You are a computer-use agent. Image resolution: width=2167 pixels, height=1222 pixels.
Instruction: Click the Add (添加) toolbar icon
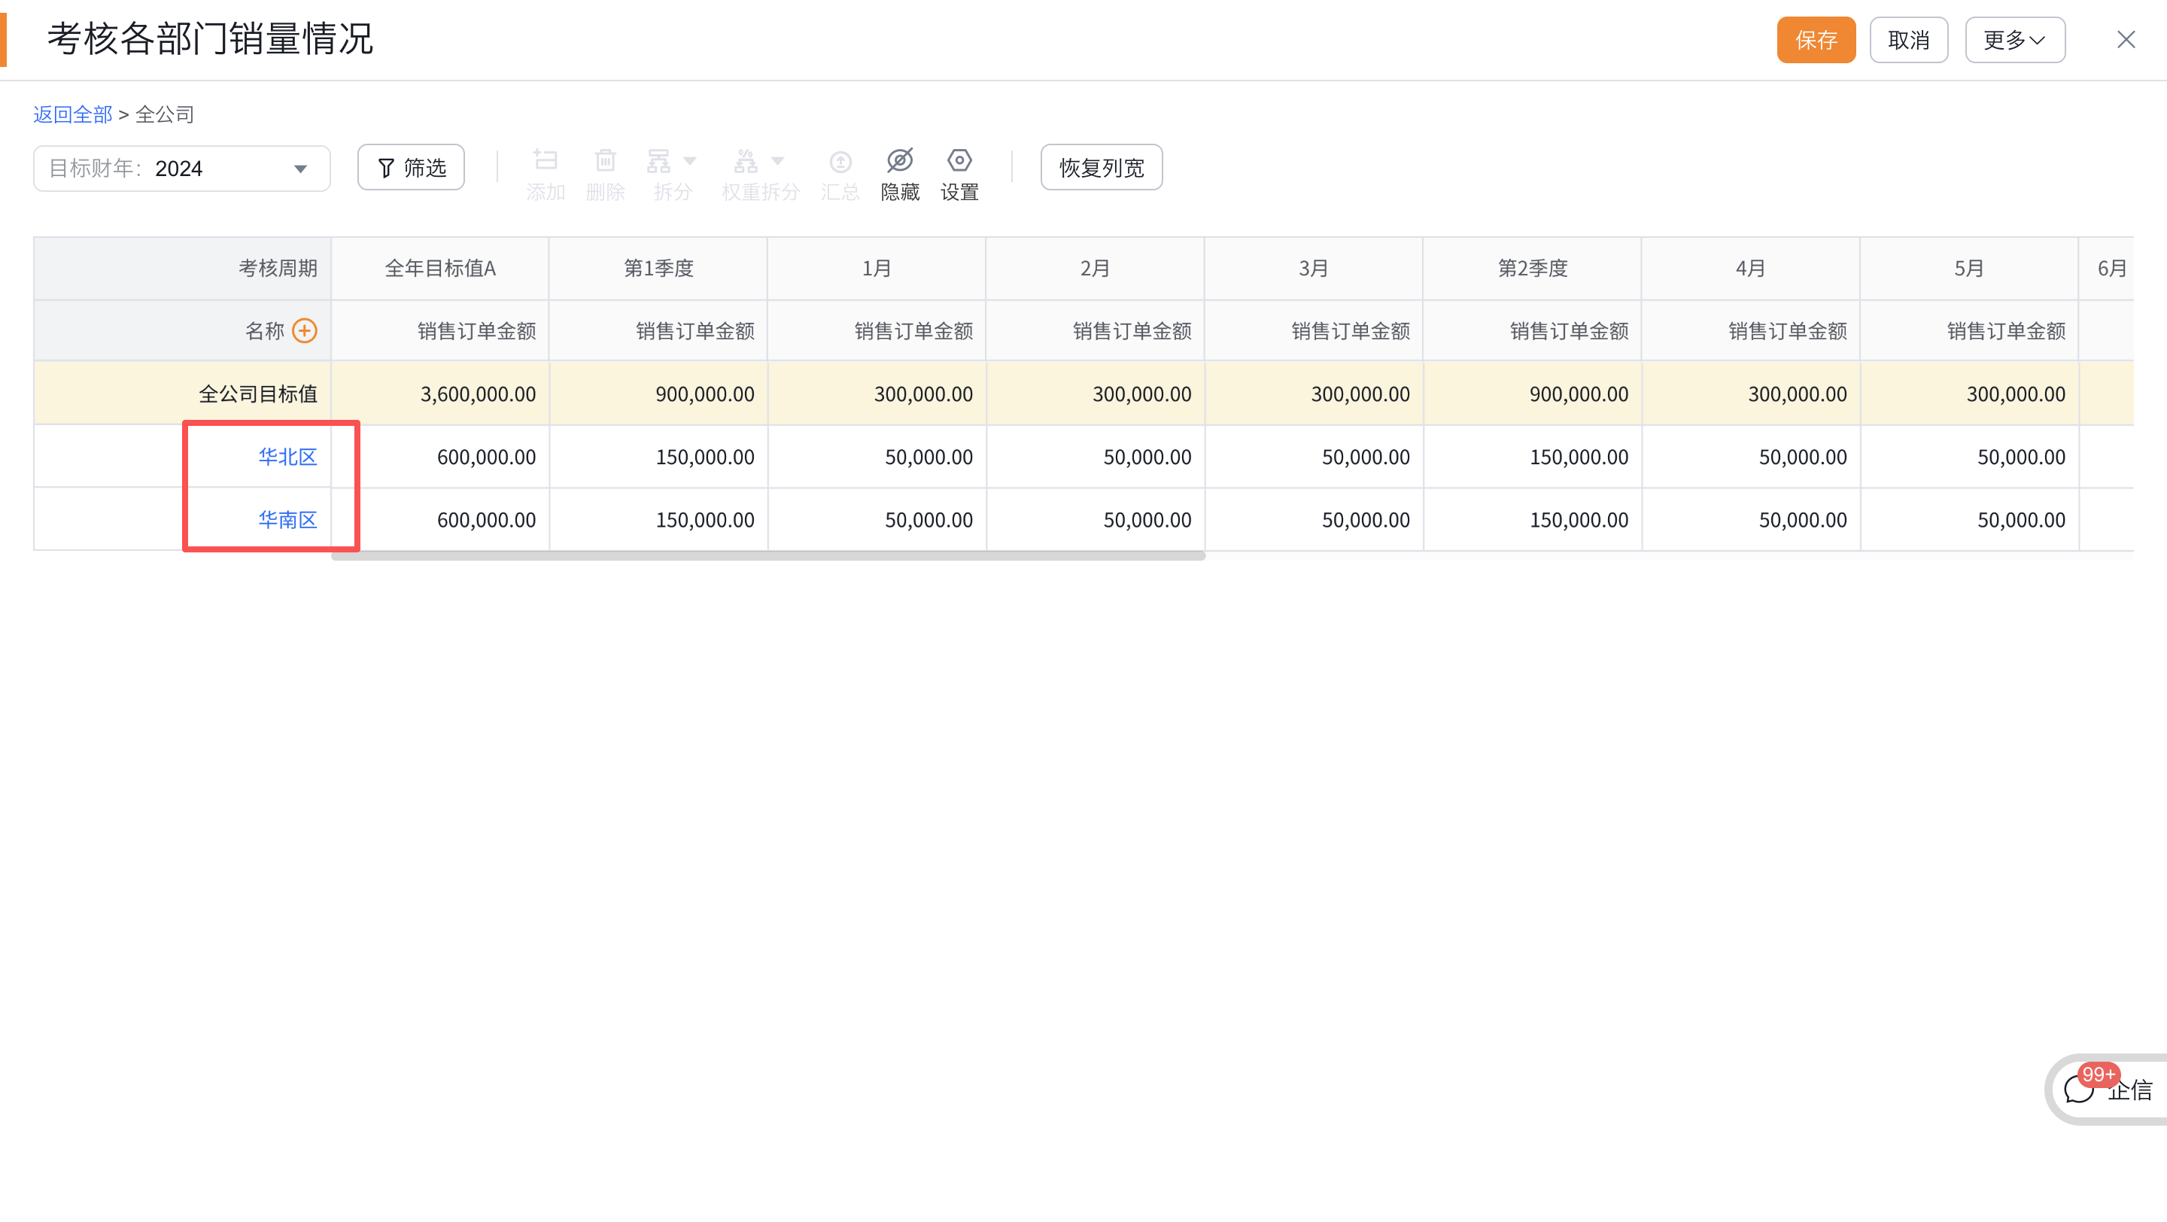coord(545,160)
